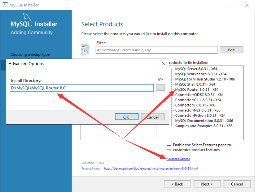Screen dimensions: 255x192
Task: Select Connector/J 8.0.31 - X86
Action: click(195, 105)
